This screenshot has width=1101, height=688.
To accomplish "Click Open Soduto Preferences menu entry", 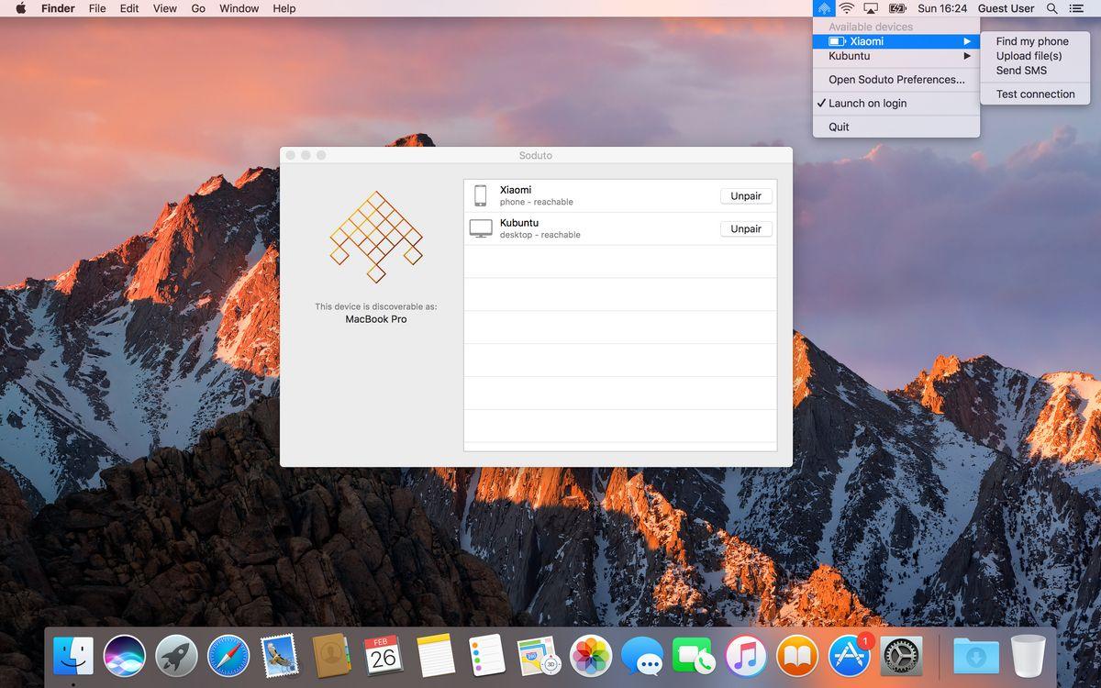I will click(896, 80).
